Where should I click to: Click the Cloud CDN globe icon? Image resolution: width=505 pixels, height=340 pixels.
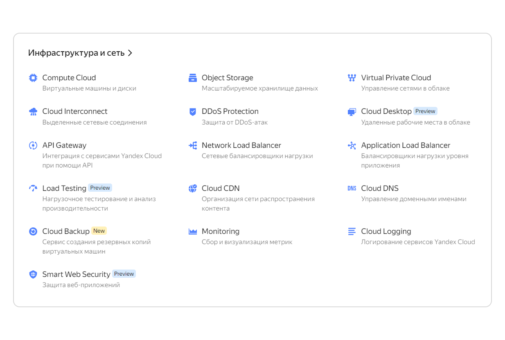(x=193, y=188)
